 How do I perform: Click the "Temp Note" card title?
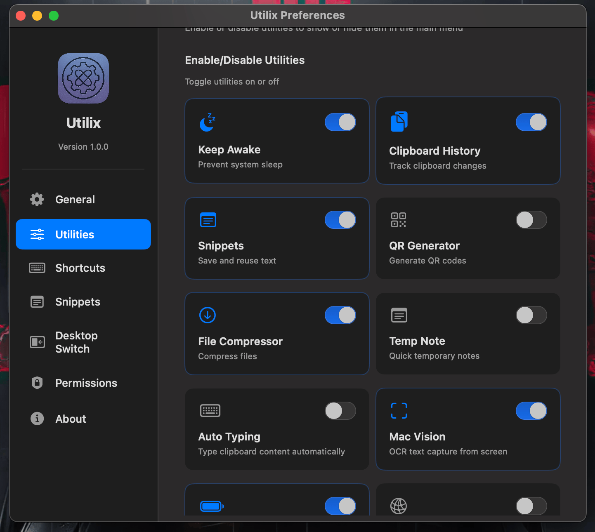pos(417,341)
